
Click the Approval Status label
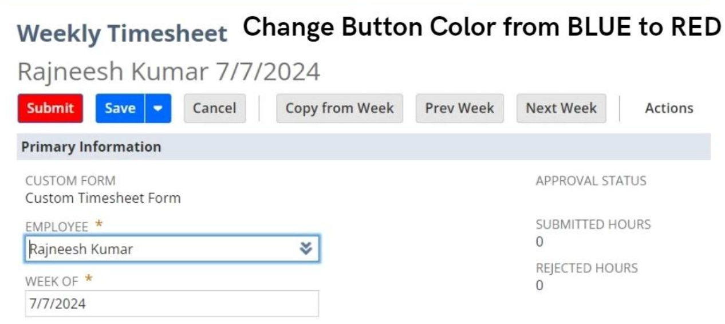click(591, 181)
